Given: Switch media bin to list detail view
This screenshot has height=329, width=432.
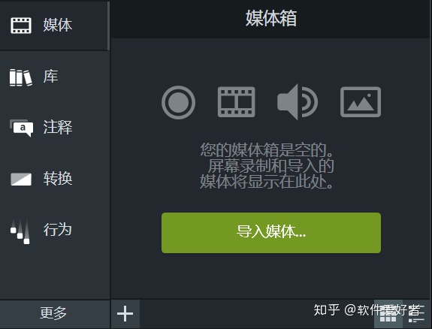Looking at the screenshot, I should [416, 315].
